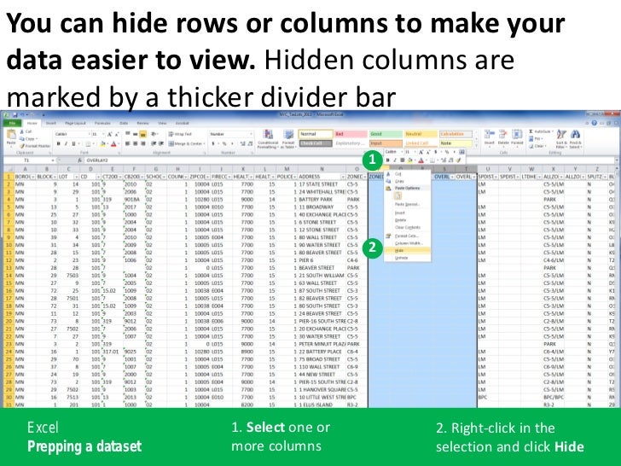Expand the AutoSum dropdown

552,131
